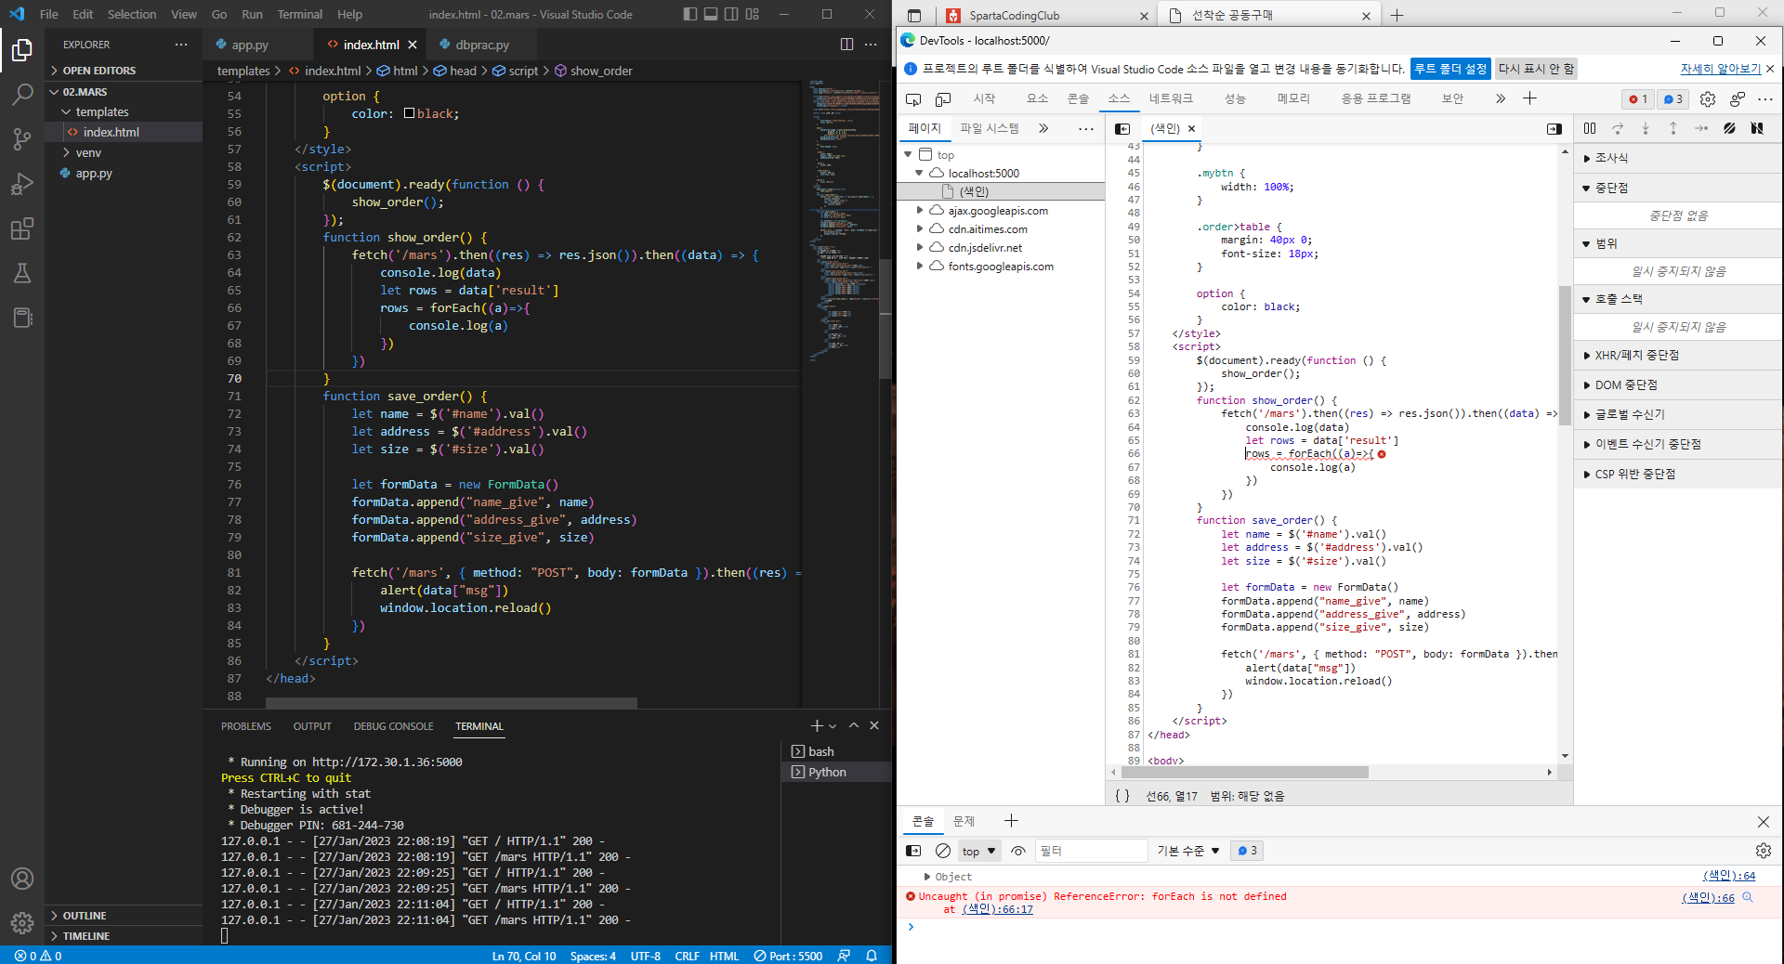Toggle console sidebar visibility
Screen dimensions: 1784x964
coord(913,851)
